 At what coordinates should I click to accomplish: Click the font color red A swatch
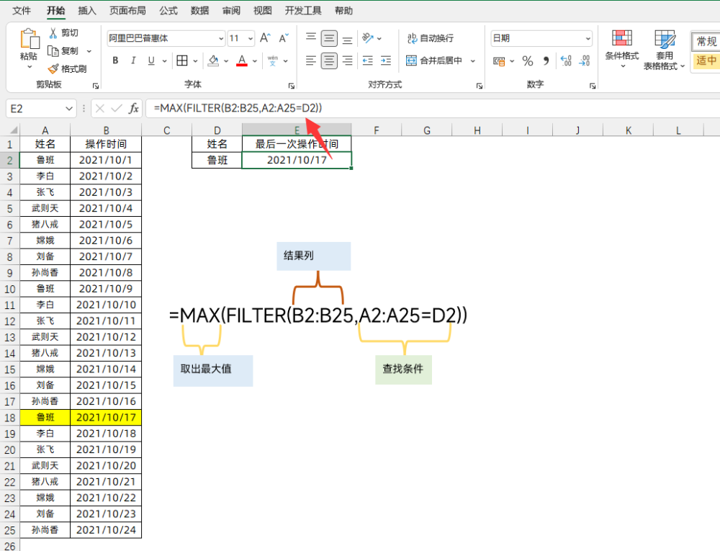pyautogui.click(x=242, y=61)
